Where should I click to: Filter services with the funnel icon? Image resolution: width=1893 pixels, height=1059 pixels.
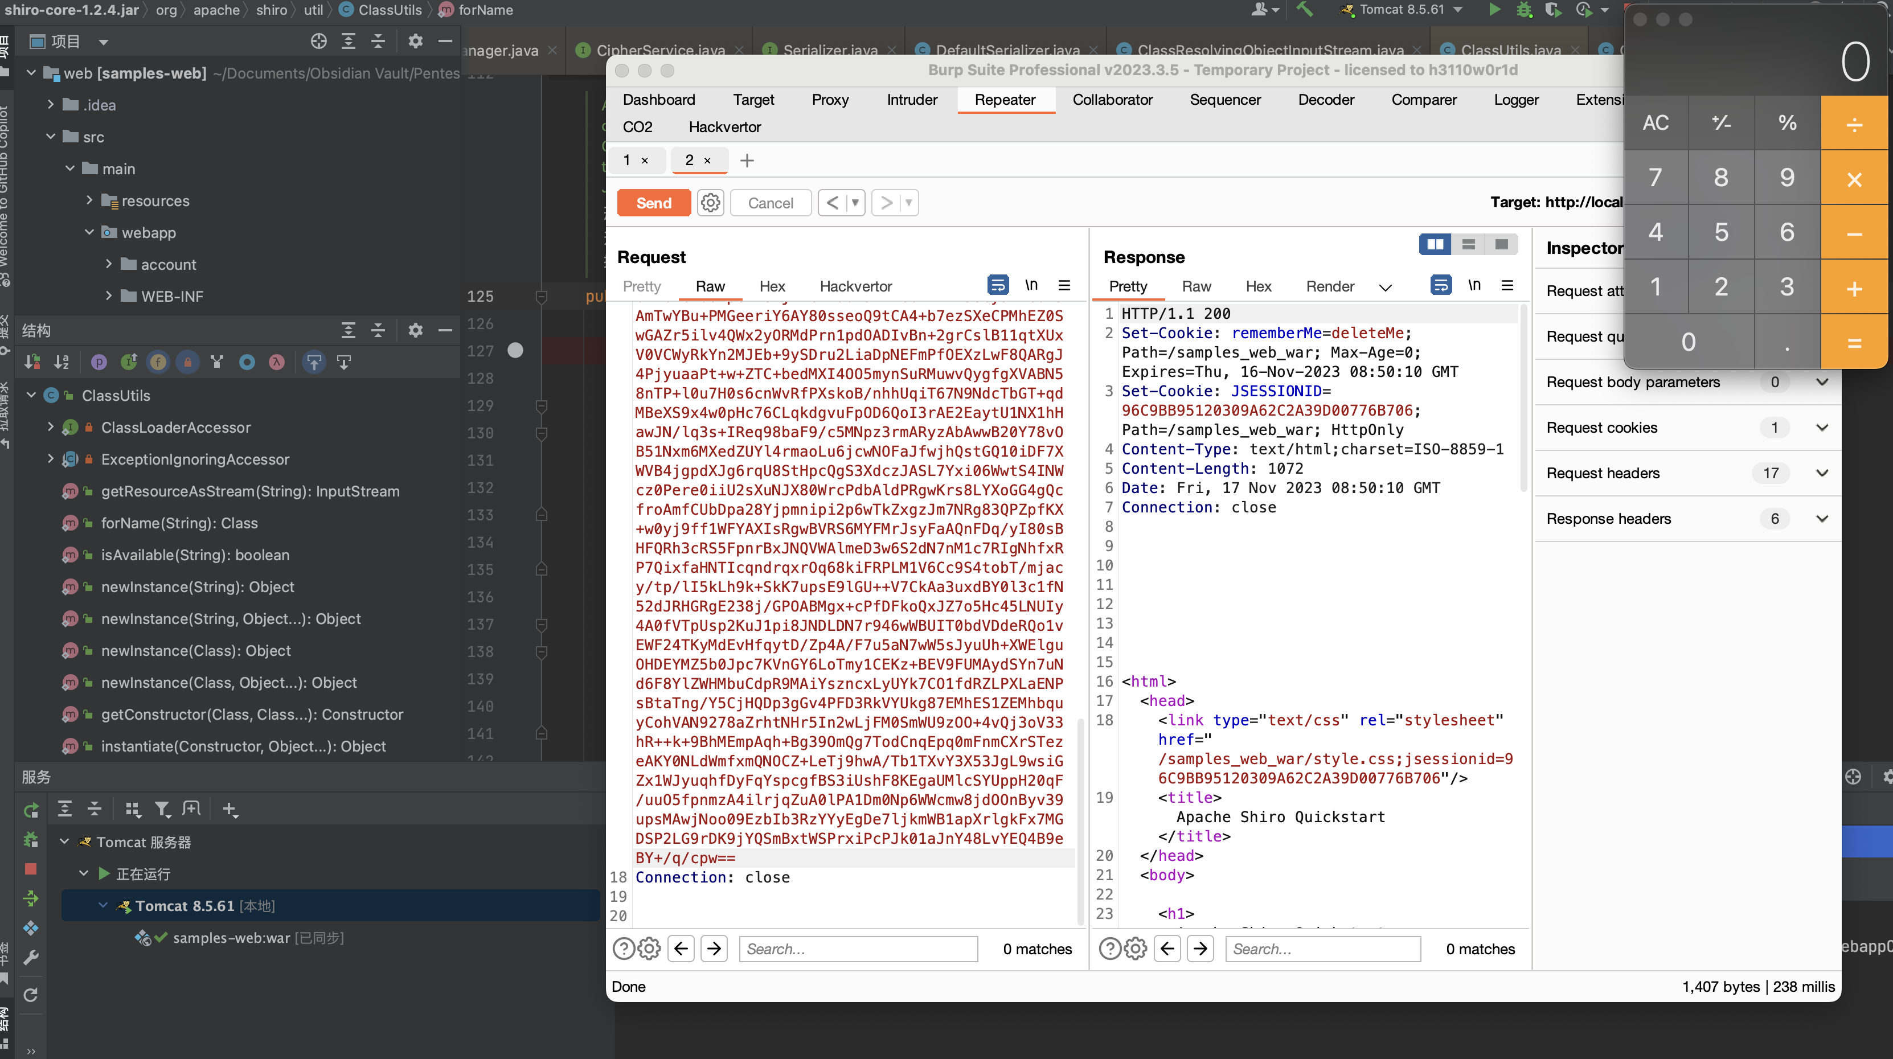(x=162, y=809)
